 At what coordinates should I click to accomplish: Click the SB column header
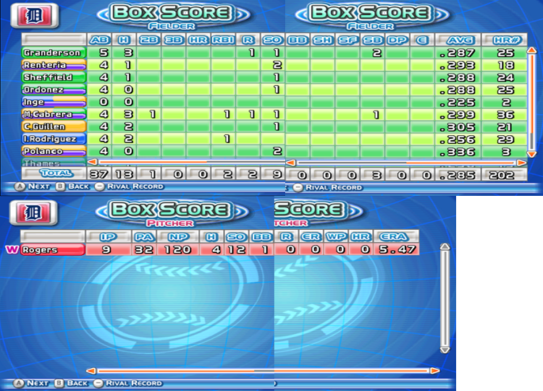pyautogui.click(x=372, y=40)
